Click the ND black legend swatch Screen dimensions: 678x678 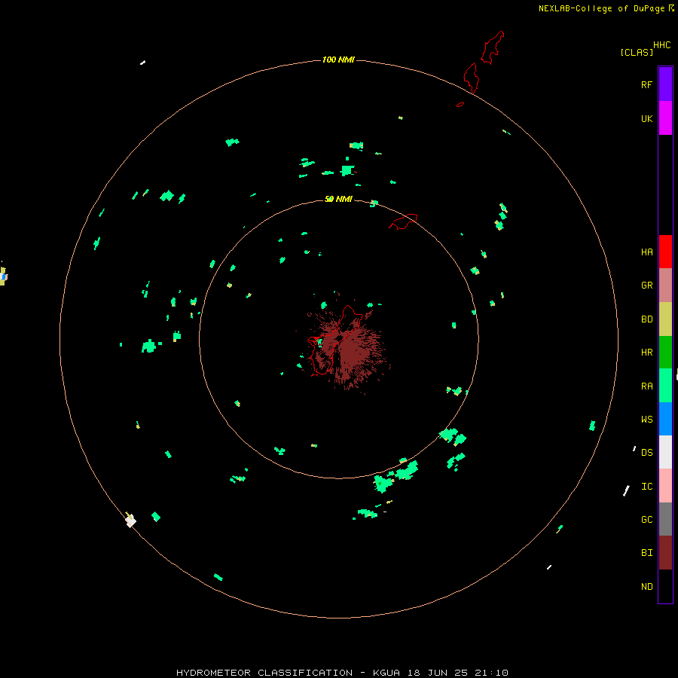(665, 586)
